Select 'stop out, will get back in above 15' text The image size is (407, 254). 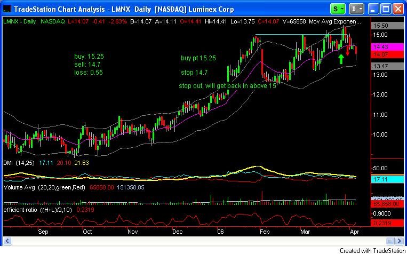pos(227,86)
